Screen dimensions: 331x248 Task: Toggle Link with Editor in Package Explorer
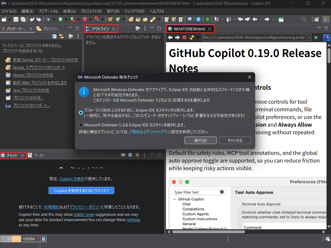pos(61,36)
